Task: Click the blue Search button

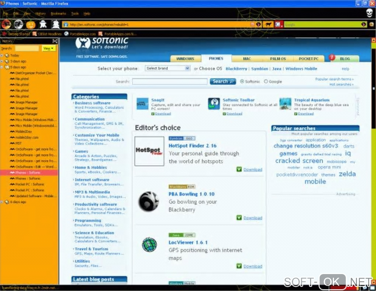Action: tap(223, 81)
